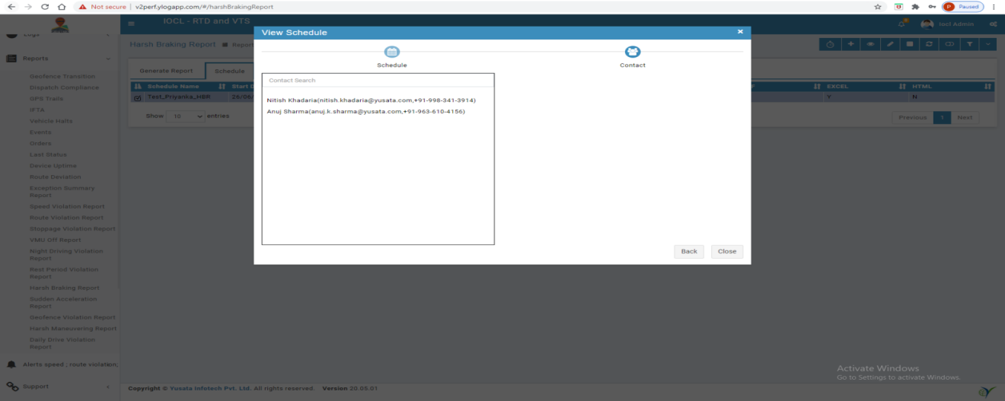The image size is (1005, 401).
Task: Open the Harsh Maneuvering Report
Action: coord(73,329)
